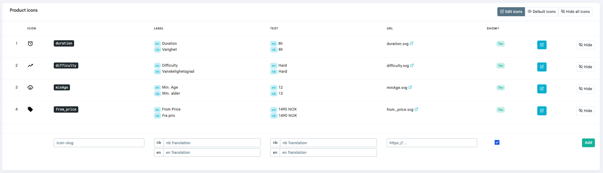Click the edit icon for duration row
603x173 pixels.
(x=541, y=45)
